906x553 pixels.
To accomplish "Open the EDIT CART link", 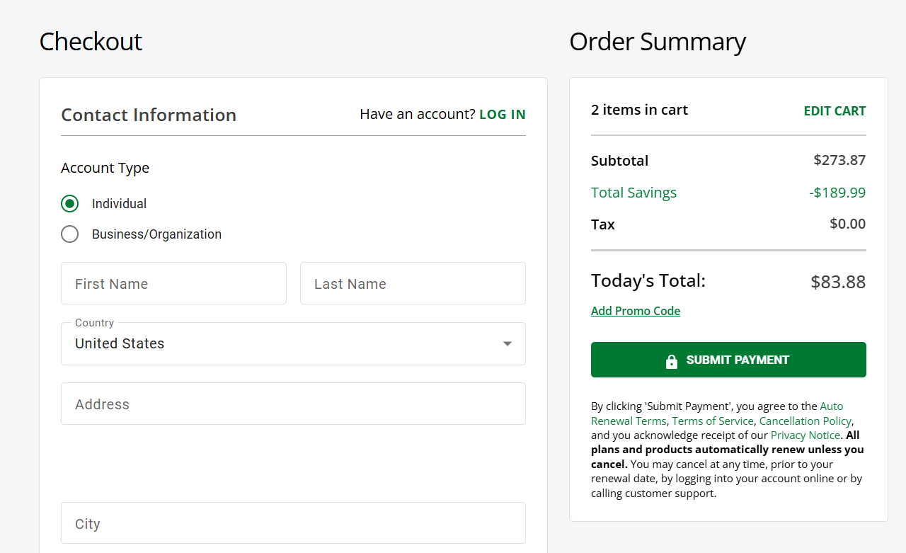I will click(x=835, y=111).
